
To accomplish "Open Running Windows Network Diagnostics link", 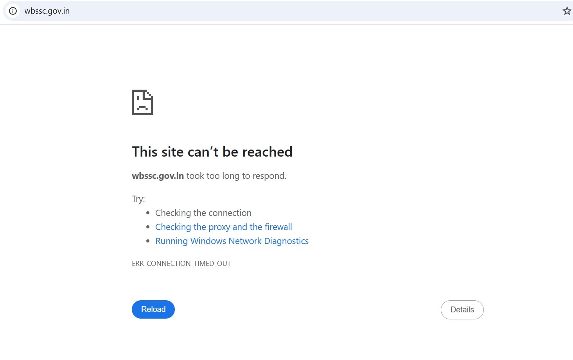I will pyautogui.click(x=232, y=241).
